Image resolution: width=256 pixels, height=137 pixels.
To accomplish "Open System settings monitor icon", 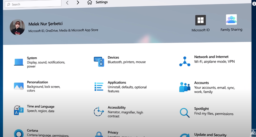I will 19,62.
